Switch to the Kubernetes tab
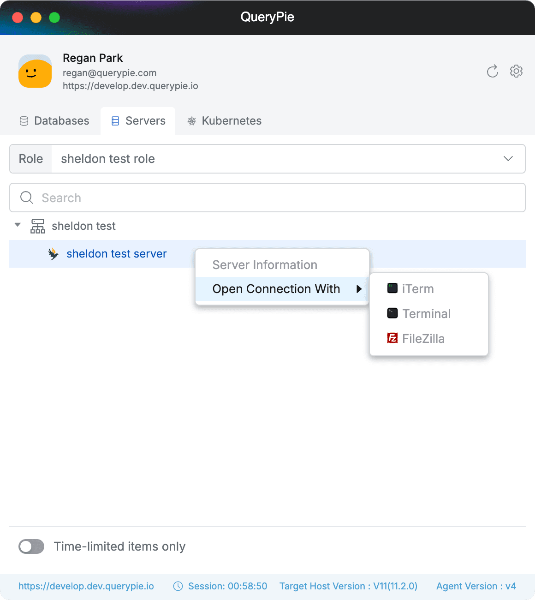The width and height of the screenshot is (535, 600). (231, 120)
